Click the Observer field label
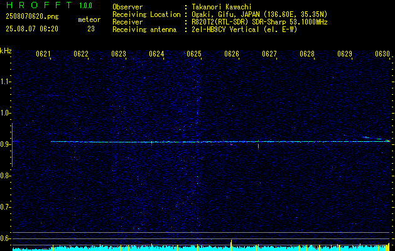This screenshot has height=251, width=395. coord(127,7)
